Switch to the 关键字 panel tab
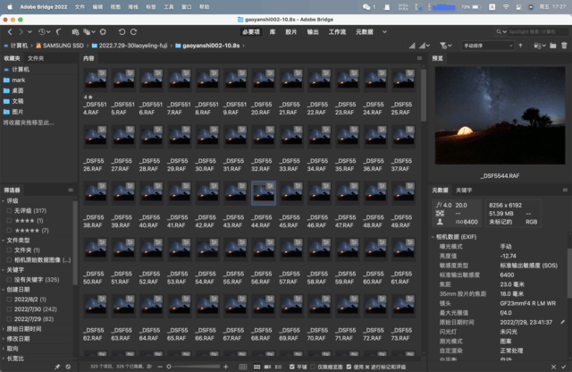The width and height of the screenshot is (572, 372). (x=464, y=190)
